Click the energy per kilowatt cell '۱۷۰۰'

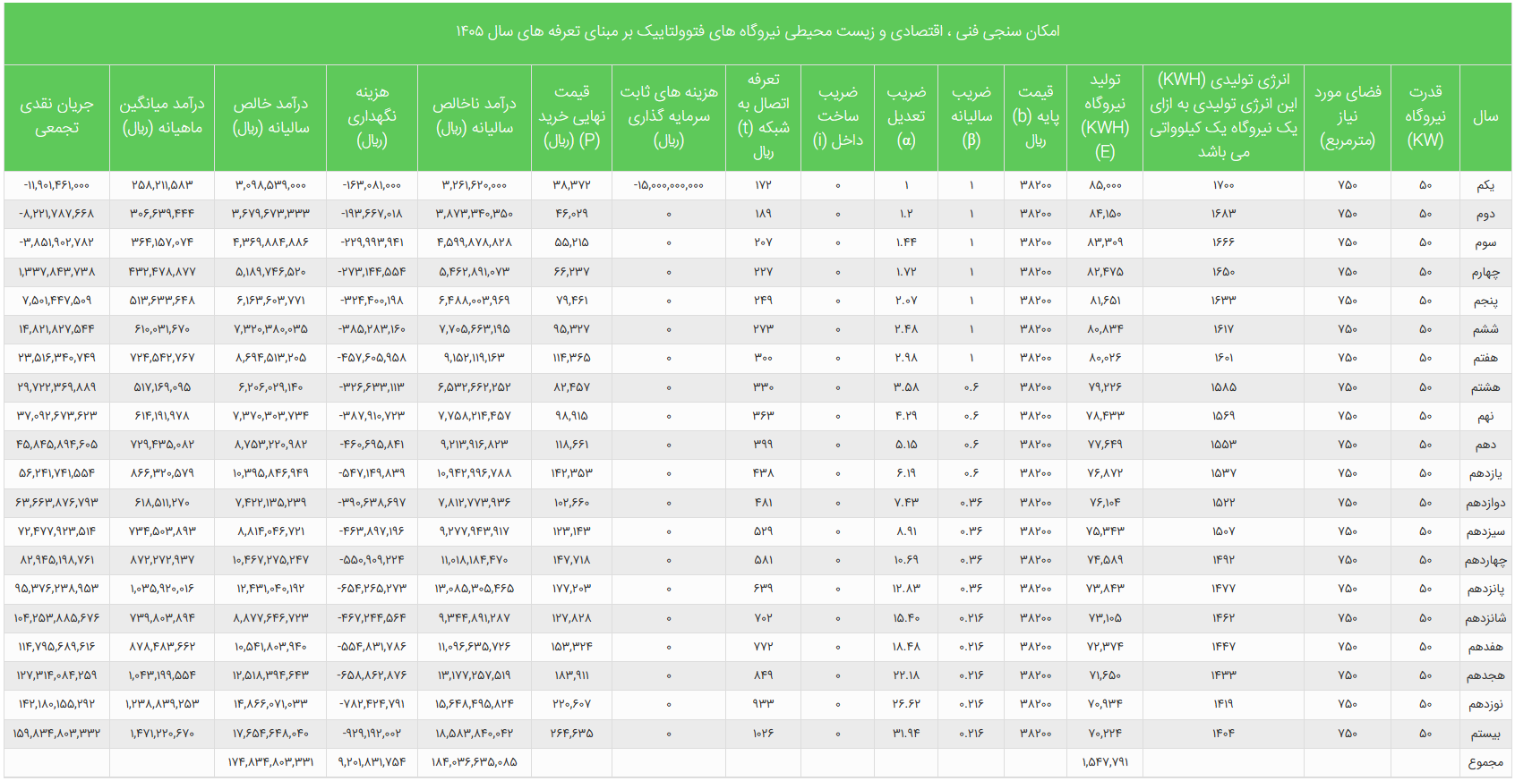point(1223,185)
